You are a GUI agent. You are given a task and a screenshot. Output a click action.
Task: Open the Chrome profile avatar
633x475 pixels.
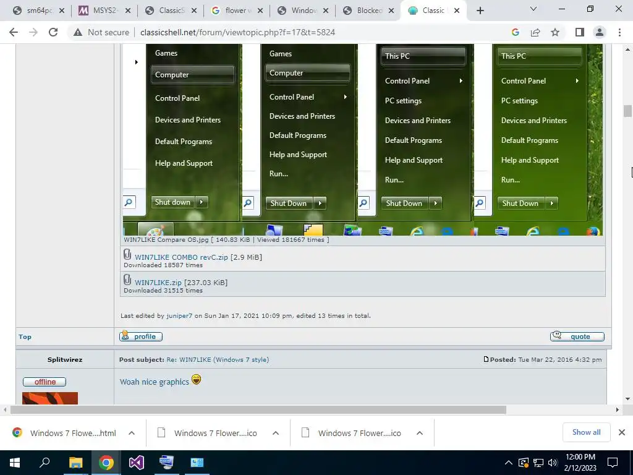(600, 32)
